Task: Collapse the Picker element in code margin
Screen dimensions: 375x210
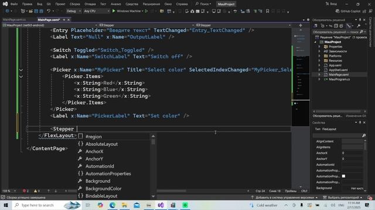Action: [x=21, y=70]
